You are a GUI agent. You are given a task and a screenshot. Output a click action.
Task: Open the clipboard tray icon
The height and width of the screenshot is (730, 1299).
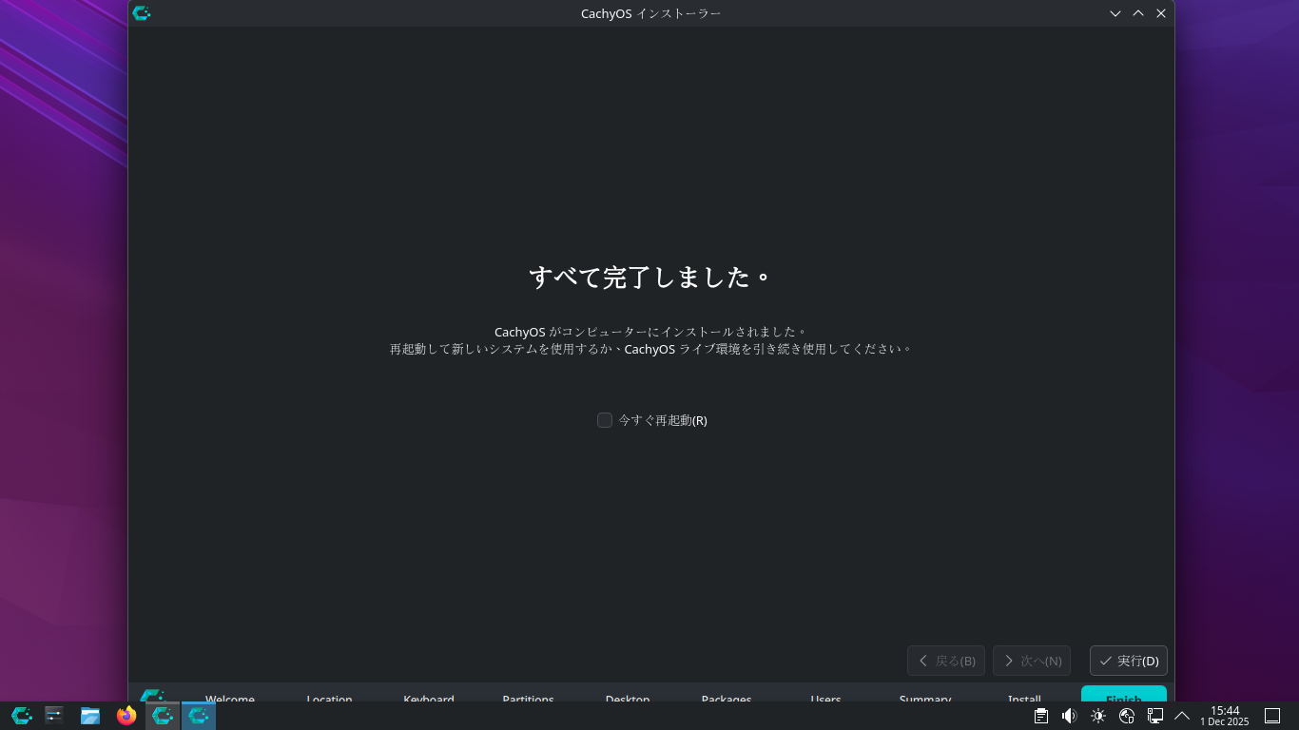pos(1041,716)
